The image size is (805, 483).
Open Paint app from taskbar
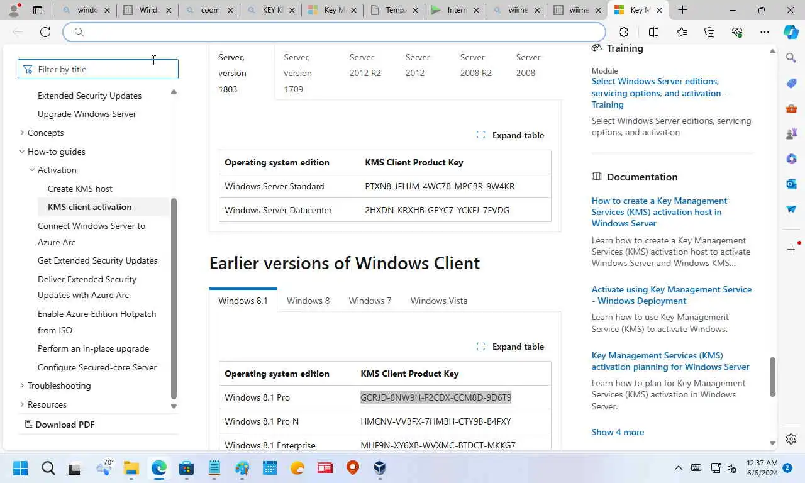242,468
